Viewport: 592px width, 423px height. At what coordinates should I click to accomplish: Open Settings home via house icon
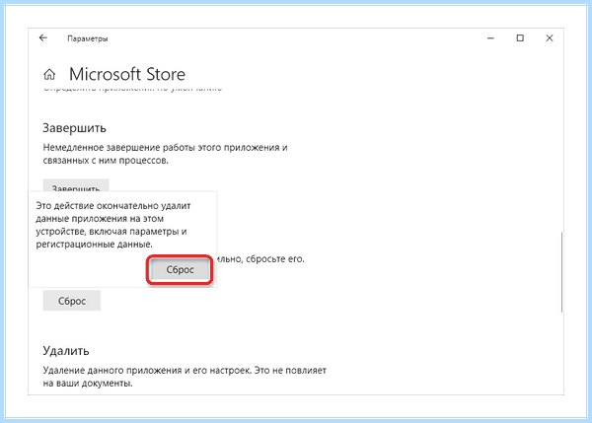49,74
